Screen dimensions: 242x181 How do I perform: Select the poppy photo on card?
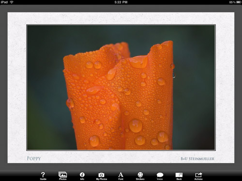click(x=121, y=87)
